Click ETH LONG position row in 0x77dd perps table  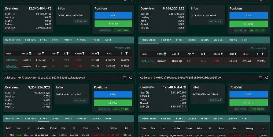pyautogui.click(x=68, y=135)
